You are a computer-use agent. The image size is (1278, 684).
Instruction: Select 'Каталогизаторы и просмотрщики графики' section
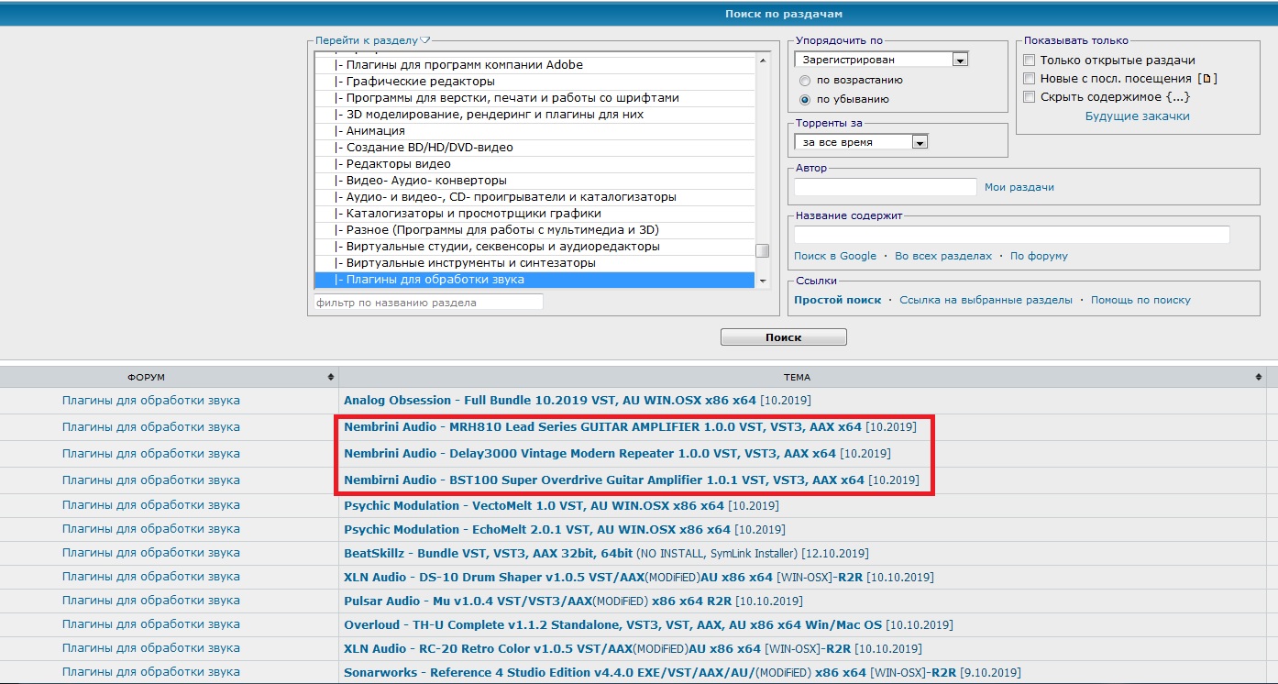534,214
